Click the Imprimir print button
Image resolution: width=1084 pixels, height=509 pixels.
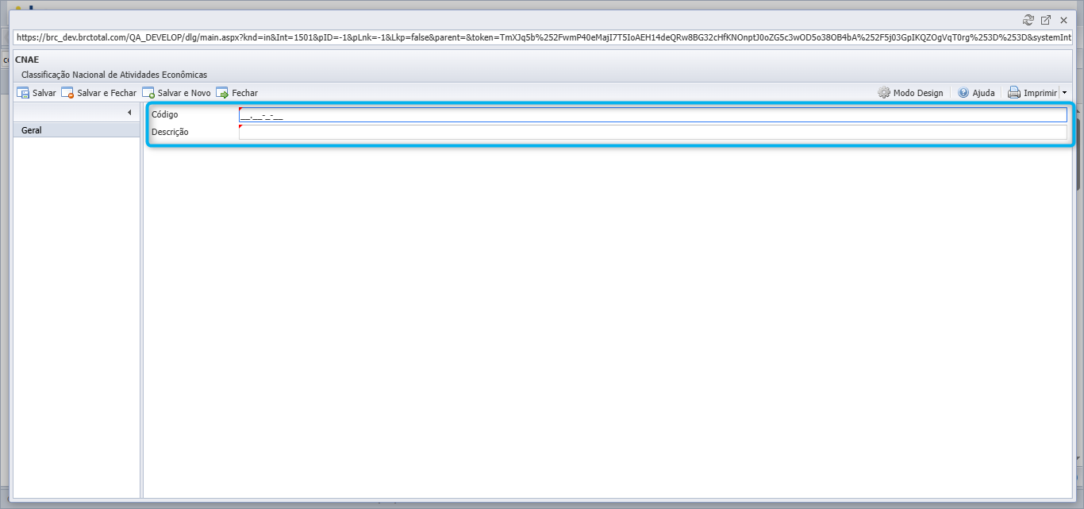1032,93
